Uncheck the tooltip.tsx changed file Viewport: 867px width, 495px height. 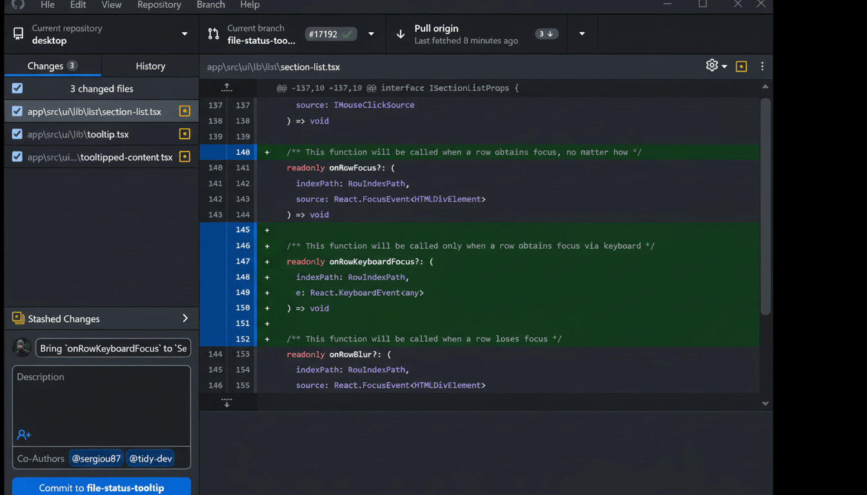pos(17,133)
